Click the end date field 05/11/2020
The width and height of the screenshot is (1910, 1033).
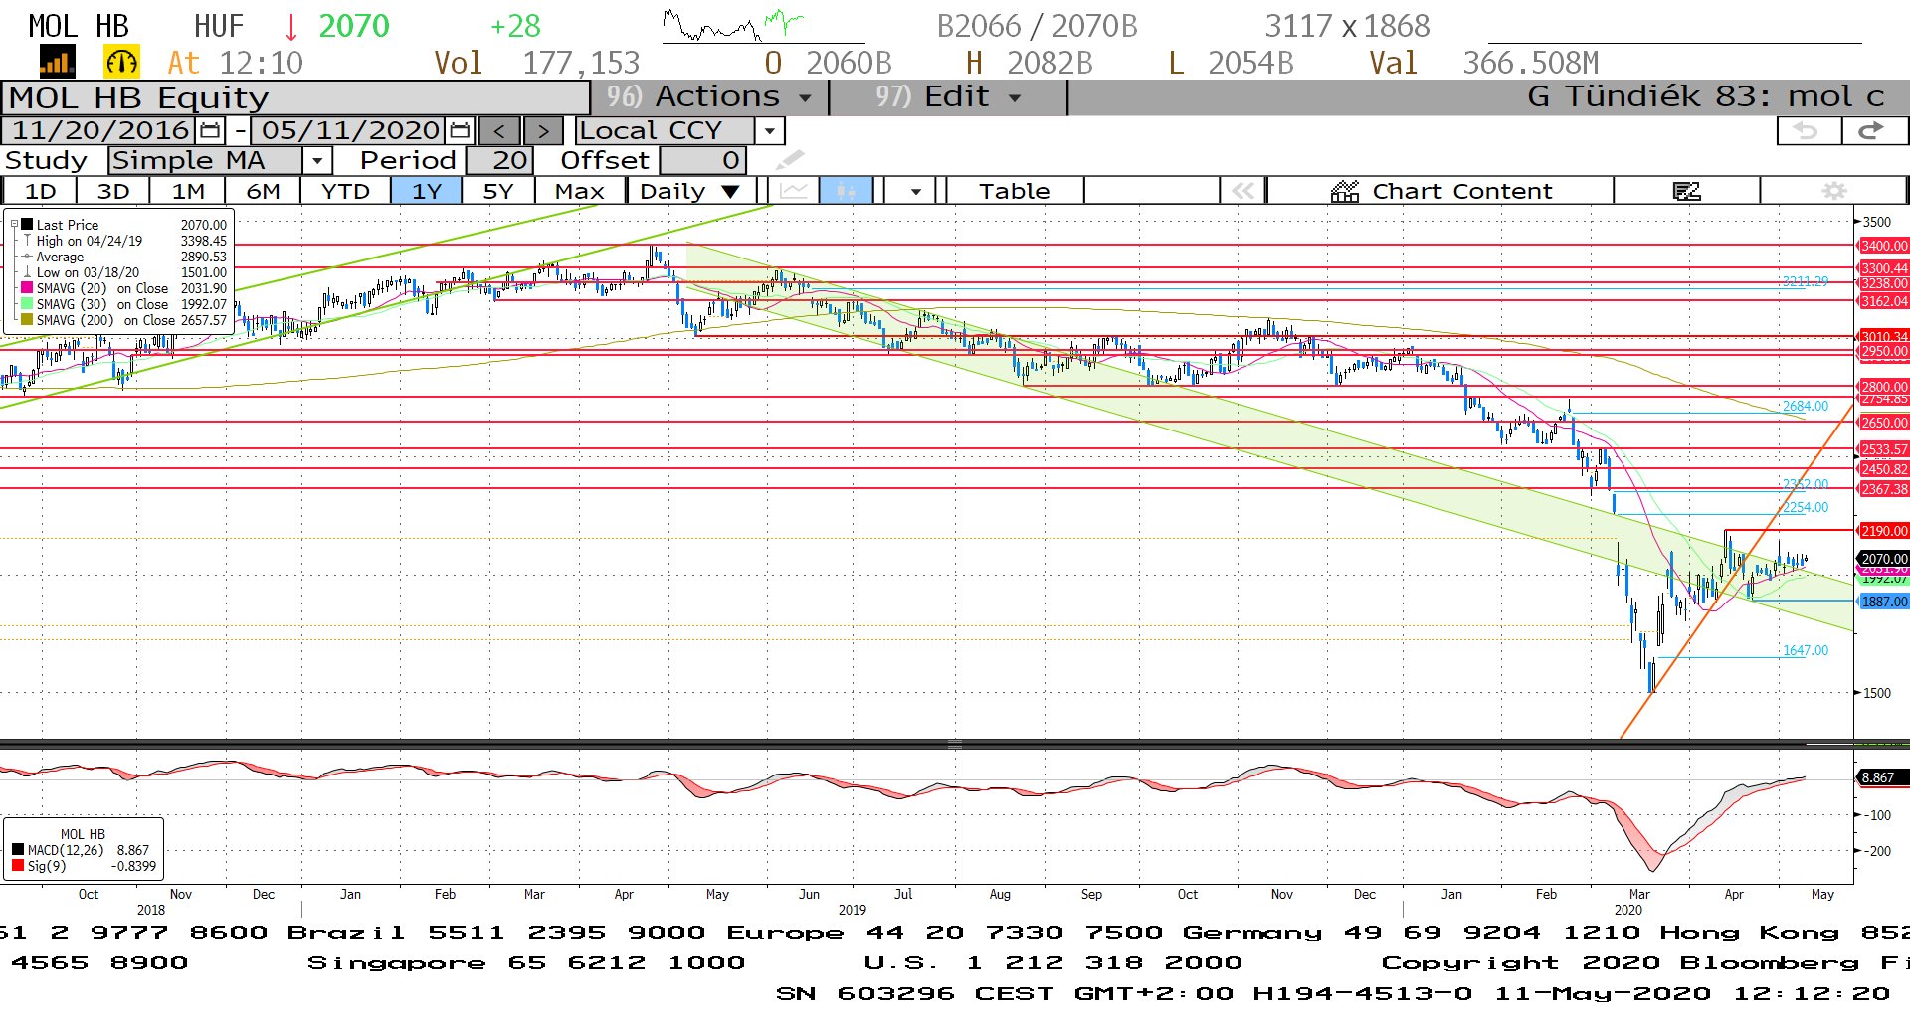[350, 130]
